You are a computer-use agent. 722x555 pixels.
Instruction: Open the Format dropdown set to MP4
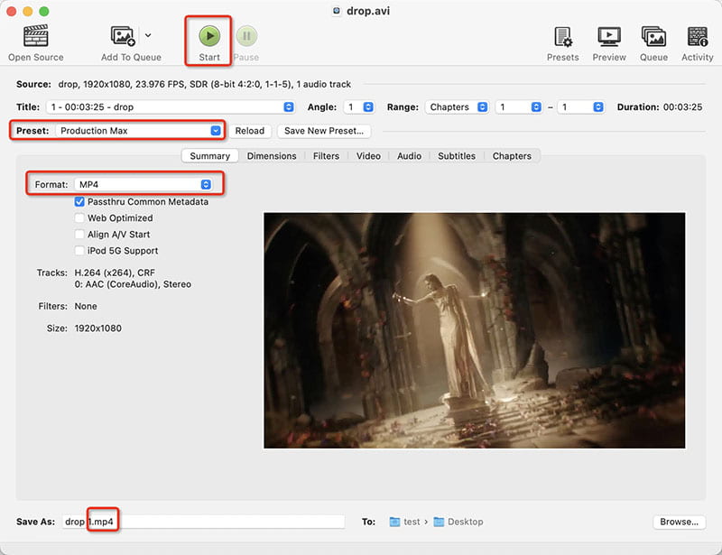click(x=143, y=184)
